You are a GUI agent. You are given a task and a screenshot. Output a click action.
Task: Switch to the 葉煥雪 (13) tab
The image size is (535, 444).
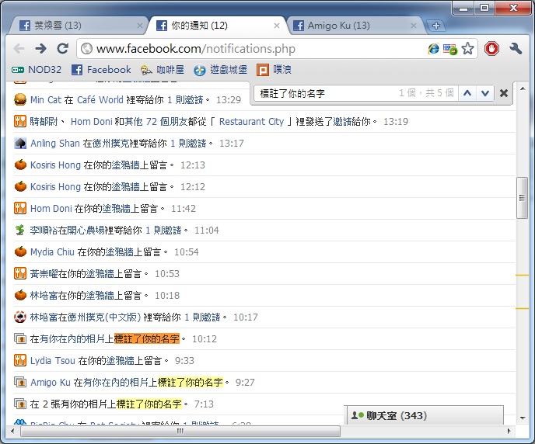coord(77,26)
